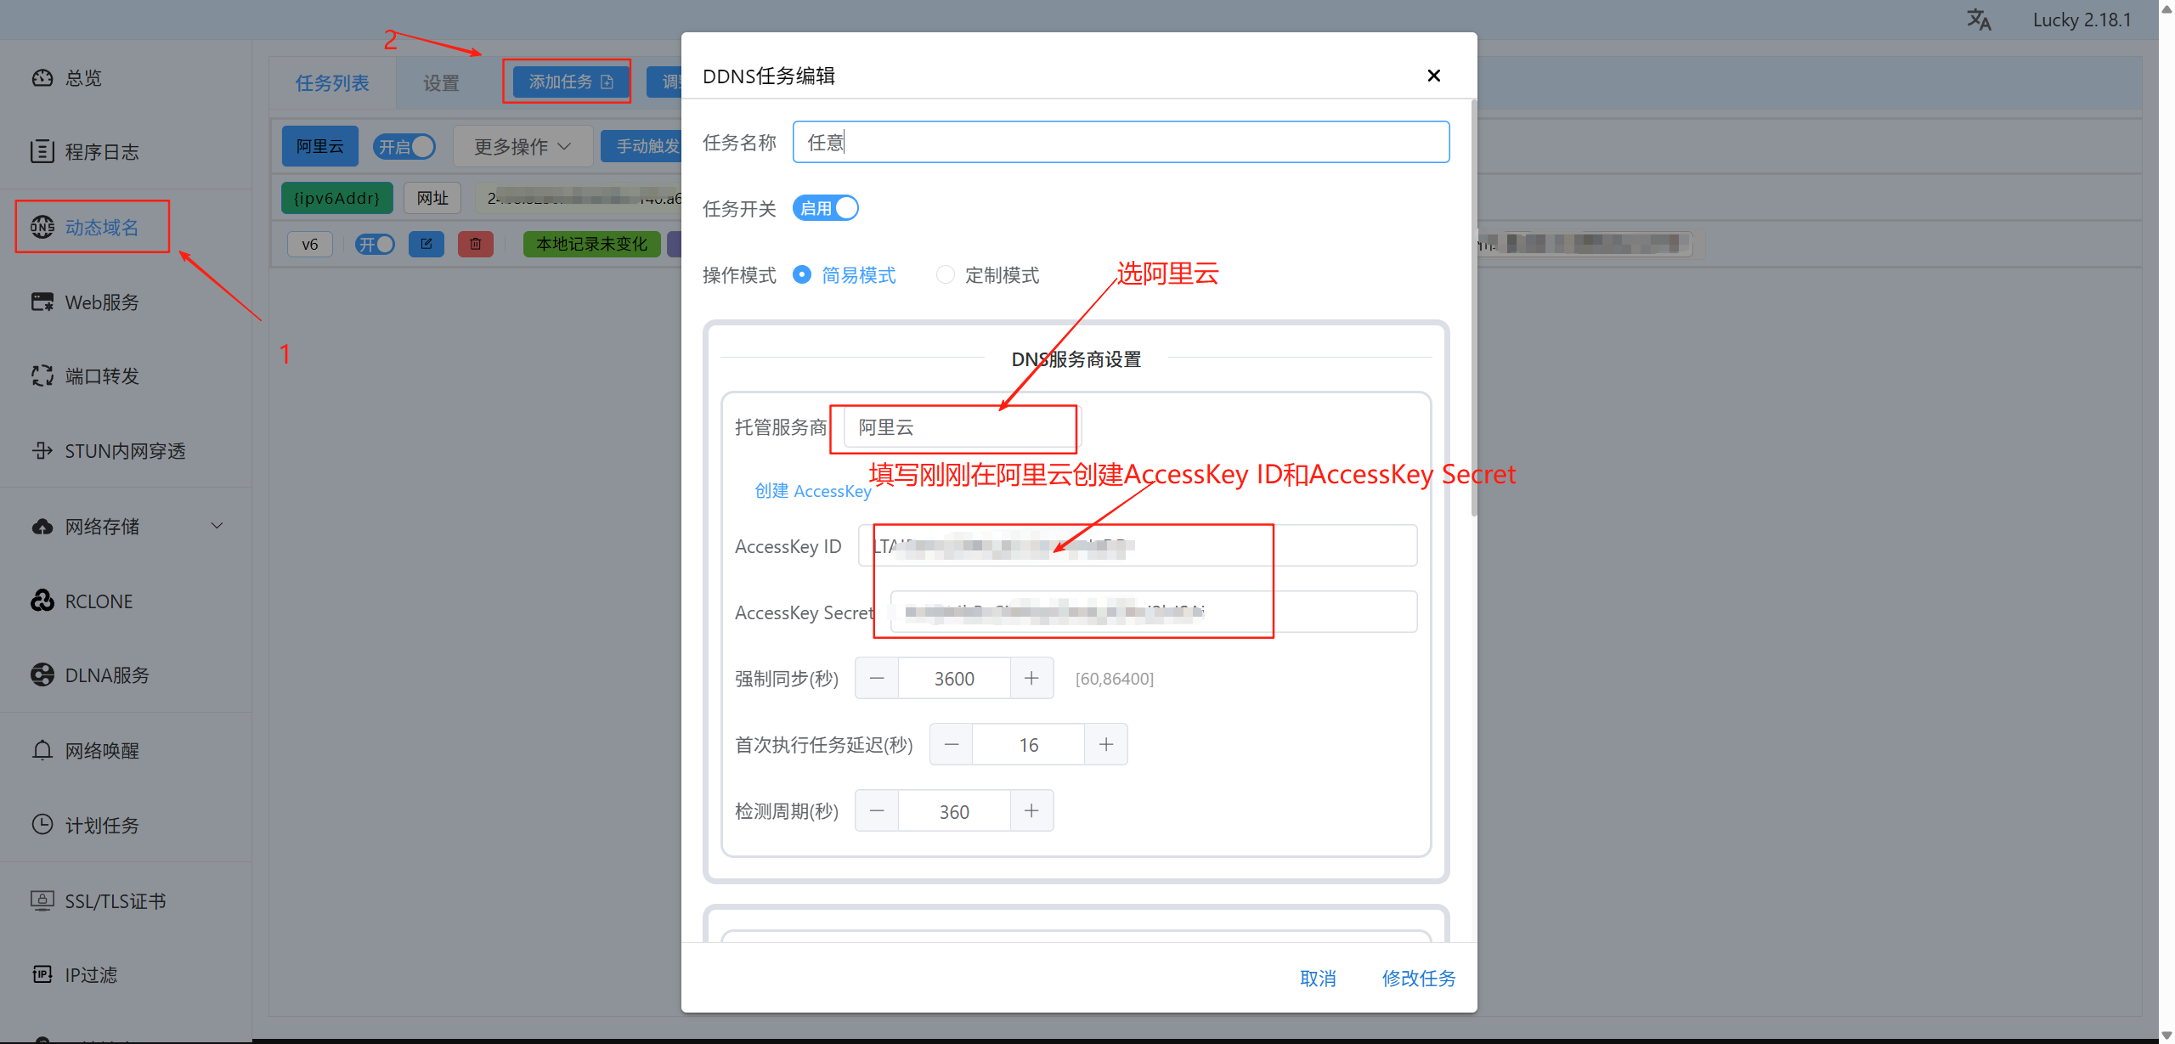The width and height of the screenshot is (2175, 1044).
Task: Click the SSL/TLS证书 certificate icon
Action: (42, 900)
